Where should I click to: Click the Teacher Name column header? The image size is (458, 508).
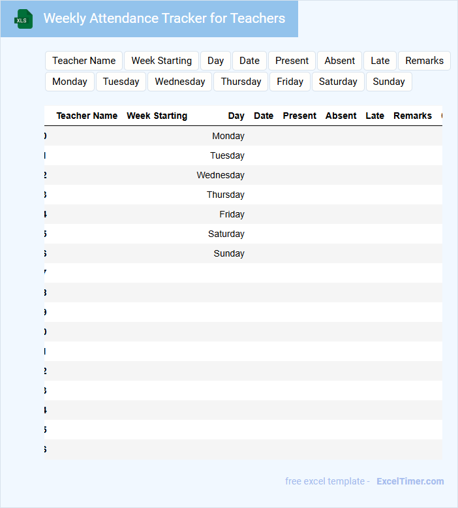(x=87, y=116)
